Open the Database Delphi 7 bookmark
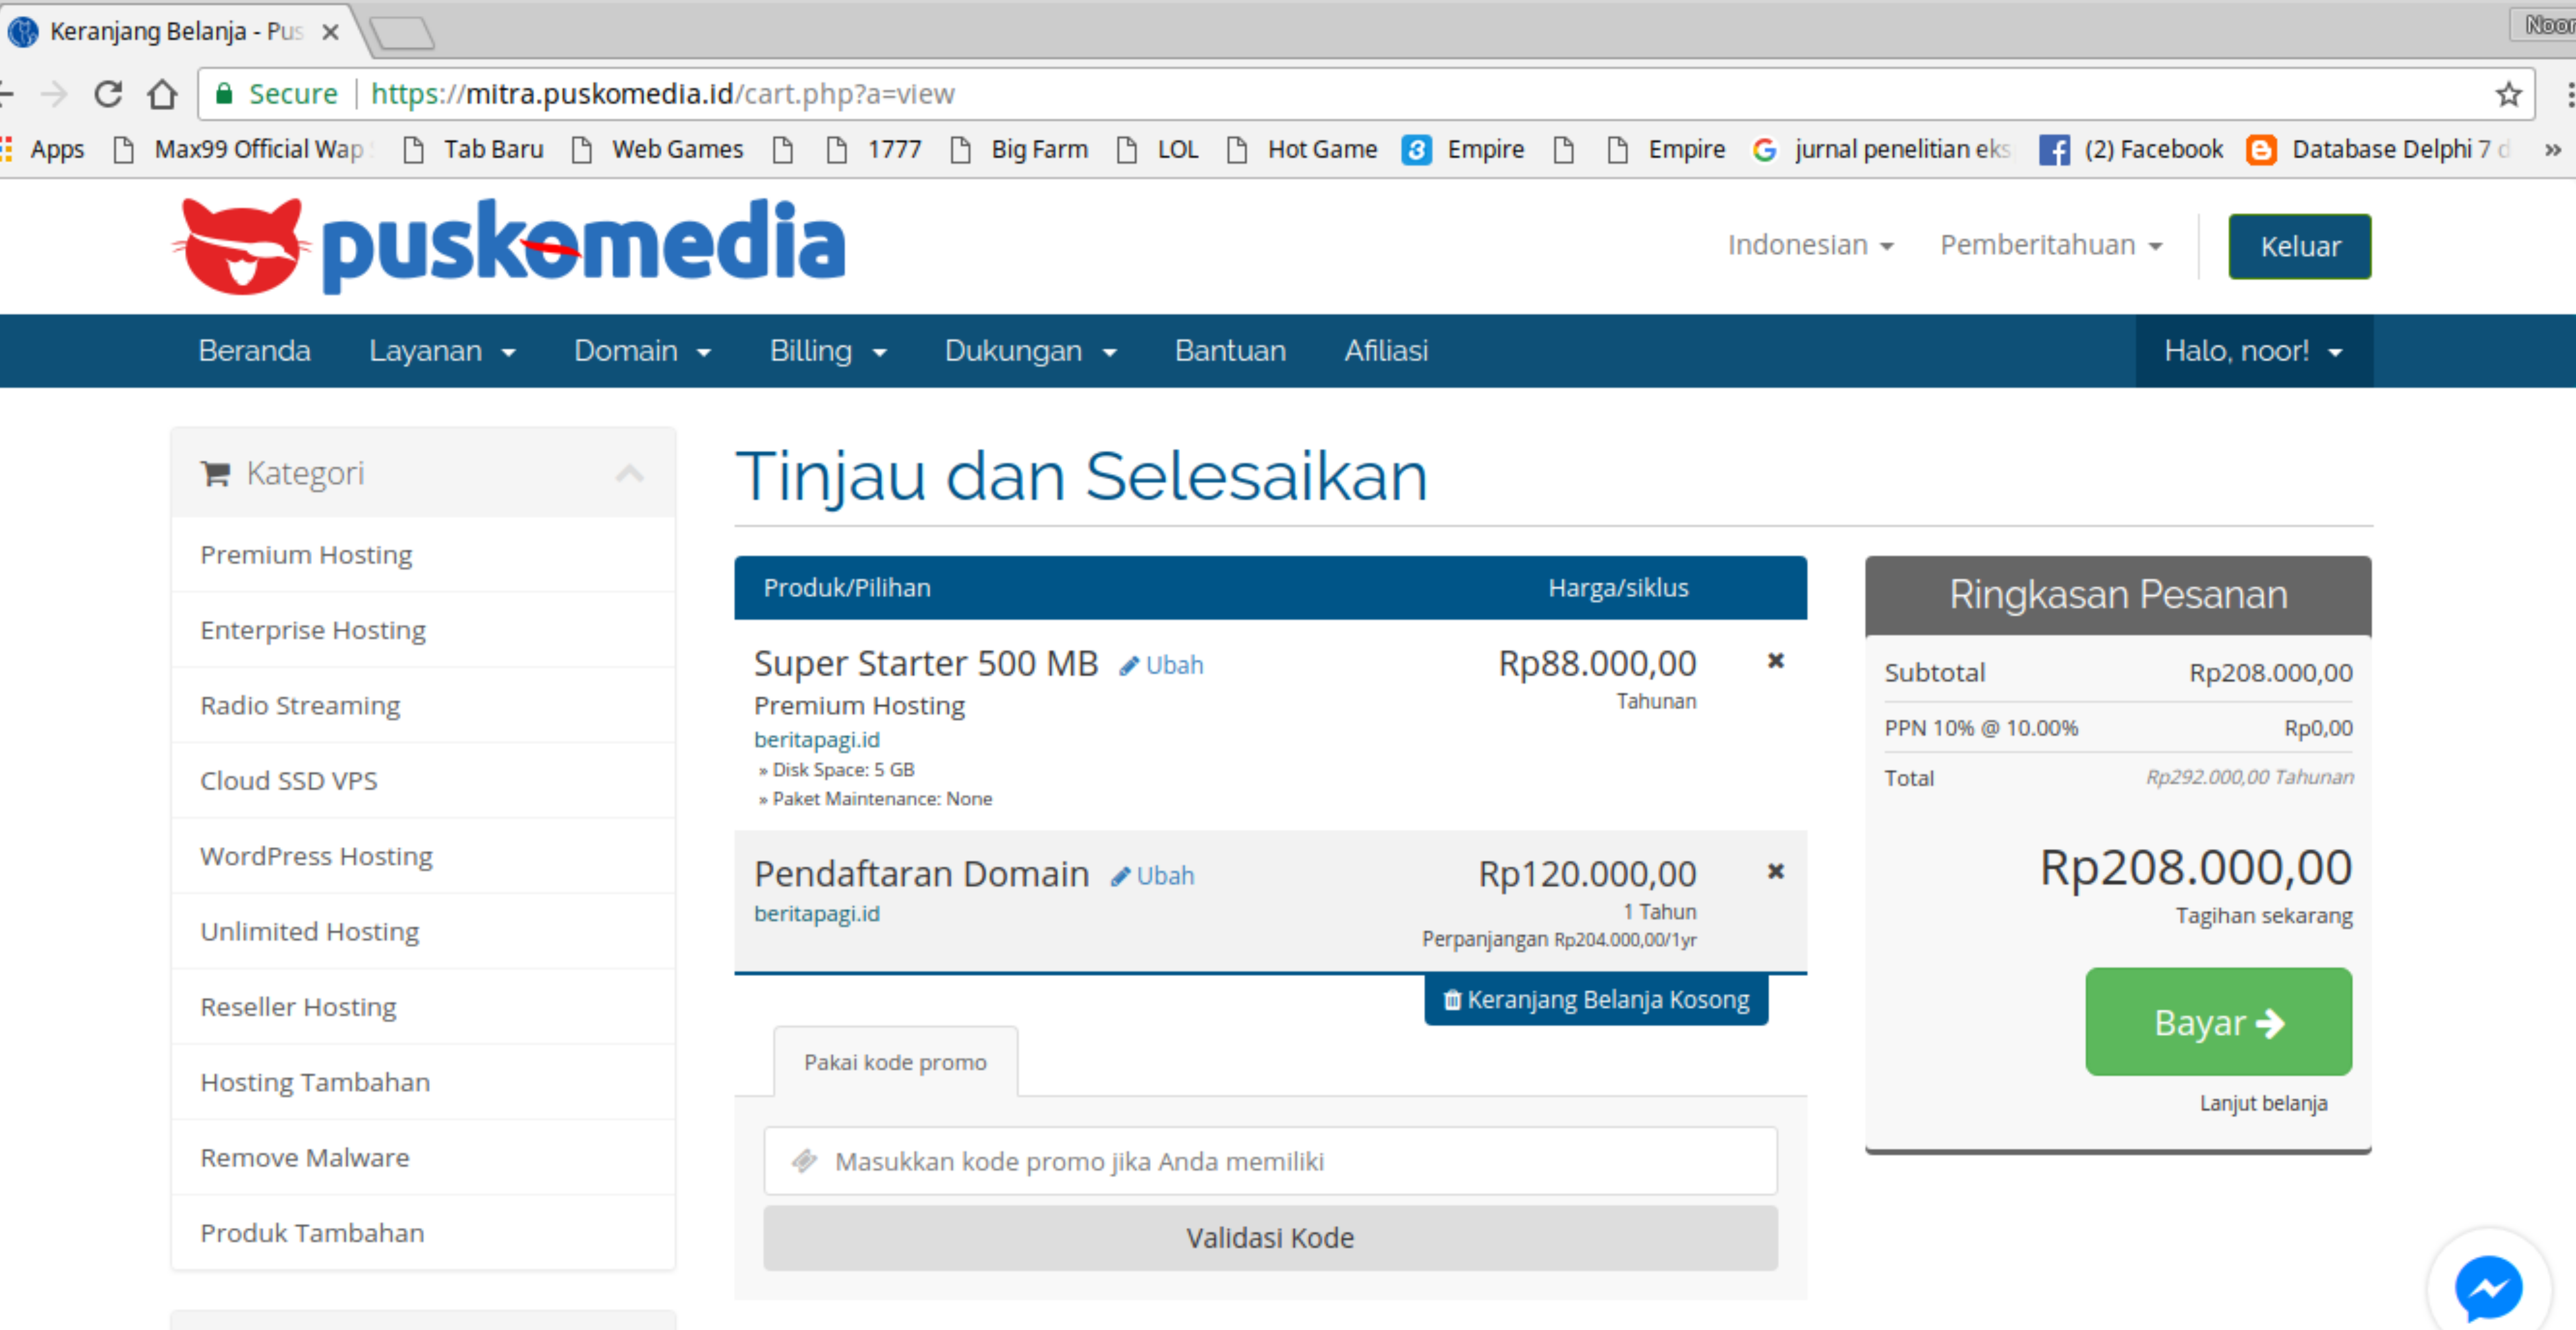The image size is (2576, 1330). pyautogui.click(x=2378, y=149)
